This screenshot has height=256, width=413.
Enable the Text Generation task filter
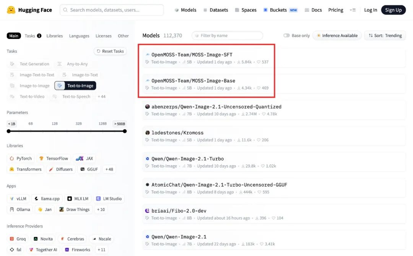point(29,64)
